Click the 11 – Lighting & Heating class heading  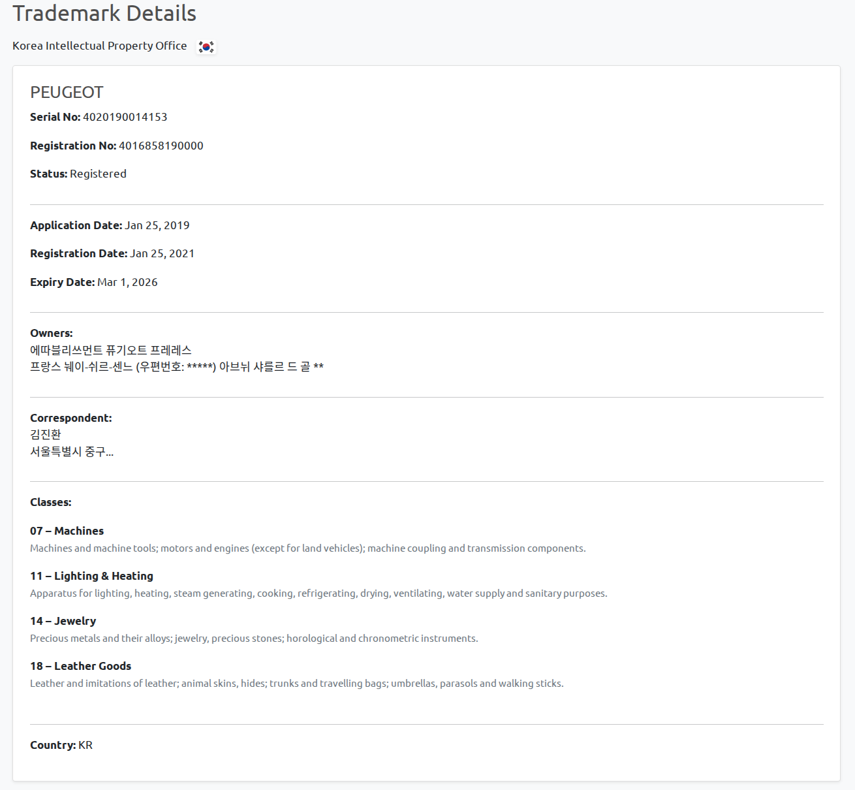91,576
